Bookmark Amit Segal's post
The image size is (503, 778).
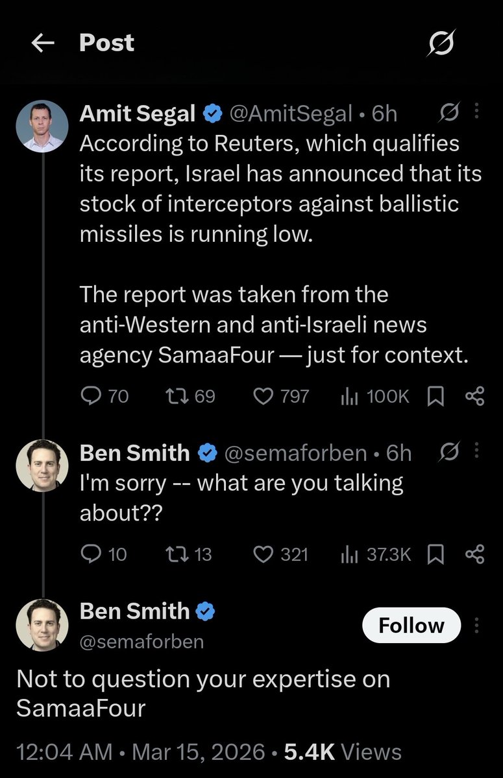click(434, 396)
